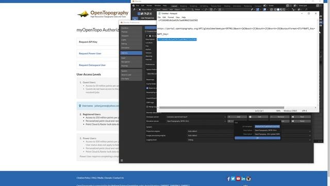The image size is (330, 186).
Task: Click the Facebook icon in page footer
Action: coord(228,179)
